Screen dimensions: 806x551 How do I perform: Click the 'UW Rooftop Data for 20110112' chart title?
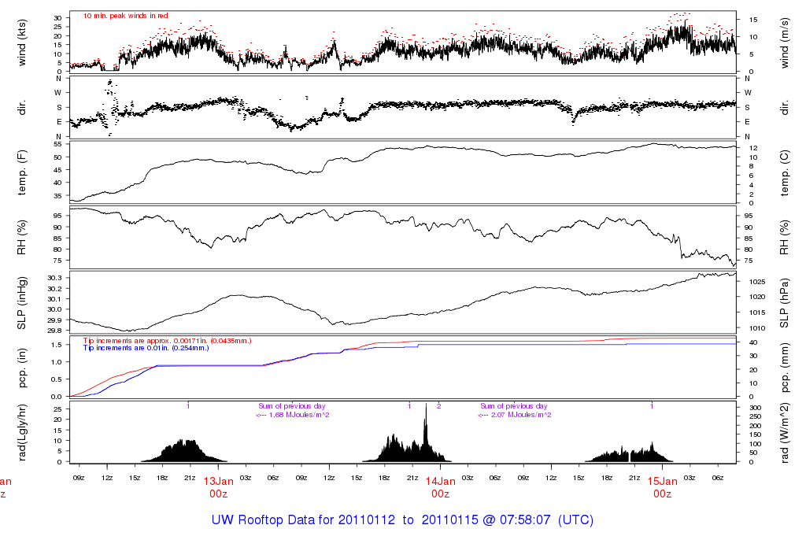402,520
